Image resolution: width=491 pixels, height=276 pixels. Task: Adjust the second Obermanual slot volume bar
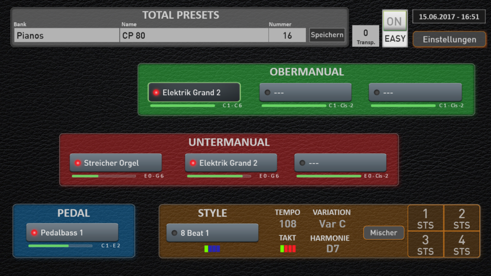tap(294, 106)
